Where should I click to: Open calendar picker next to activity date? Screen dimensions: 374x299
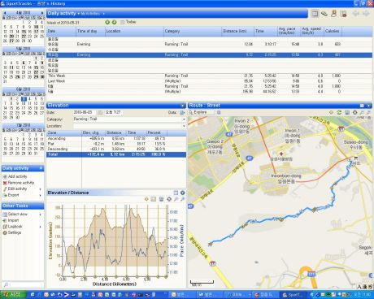(100, 112)
